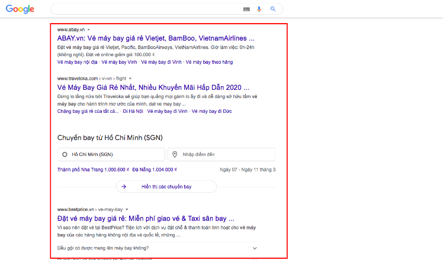
Task: Click the Nhập điểm đến destination field
Action: click(x=221, y=155)
